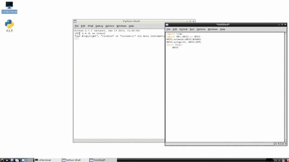Select the IDLE Python desktop icon
The width and height of the screenshot is (289, 162).
pyautogui.click(x=9, y=26)
